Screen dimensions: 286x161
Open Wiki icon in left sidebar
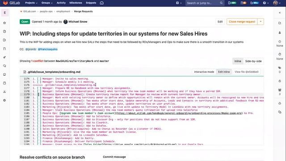click(x=4, y=83)
